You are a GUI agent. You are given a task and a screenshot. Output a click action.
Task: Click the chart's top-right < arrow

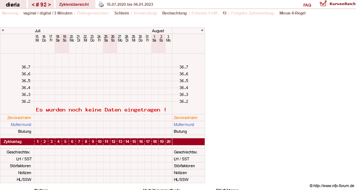pyautogui.click(x=202, y=30)
